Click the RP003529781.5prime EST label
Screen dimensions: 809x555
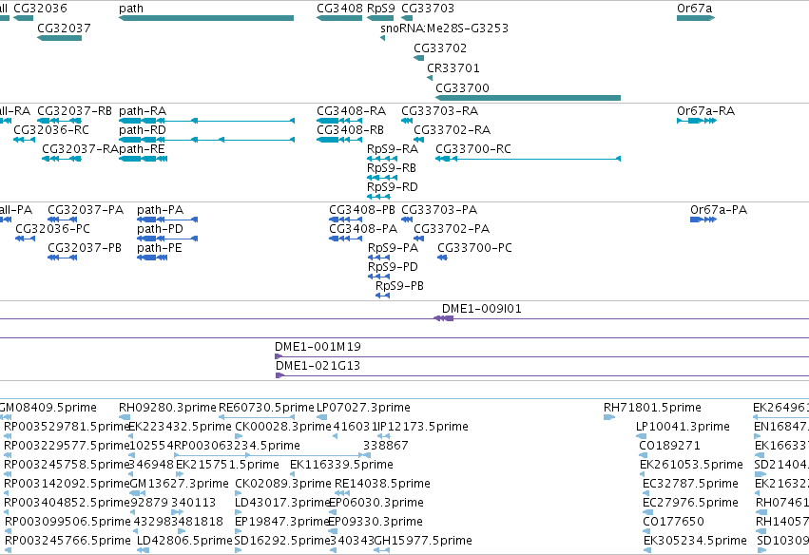coord(67,427)
